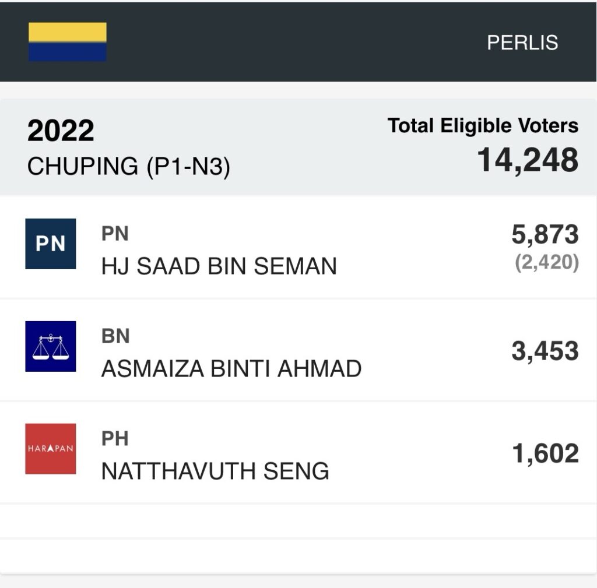Select the CHUPING (P1-N3) constituency title

[129, 167]
